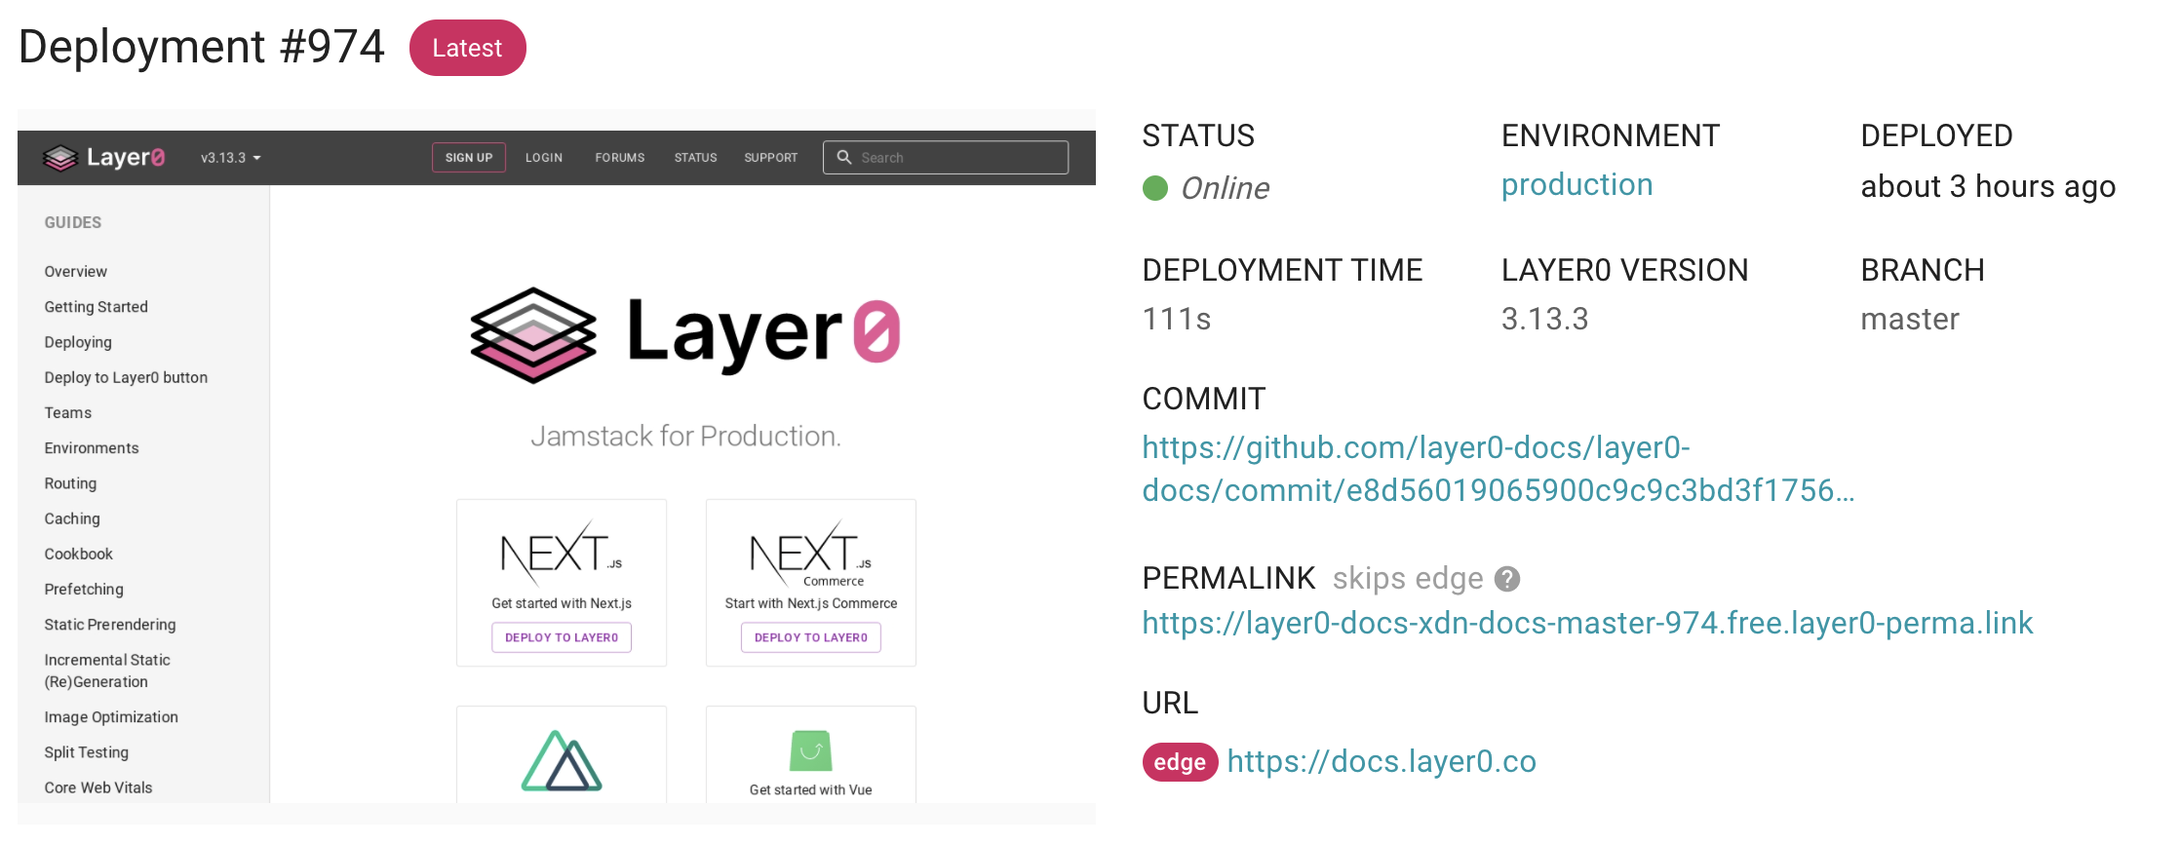Open the https://docs.layer0.co link
2180x844 pixels.
[x=1382, y=761]
